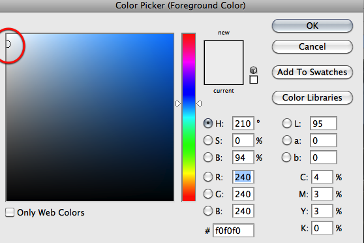The width and height of the screenshot is (364, 243).
Task: Click the circular color selector marker
Action: 8,44
